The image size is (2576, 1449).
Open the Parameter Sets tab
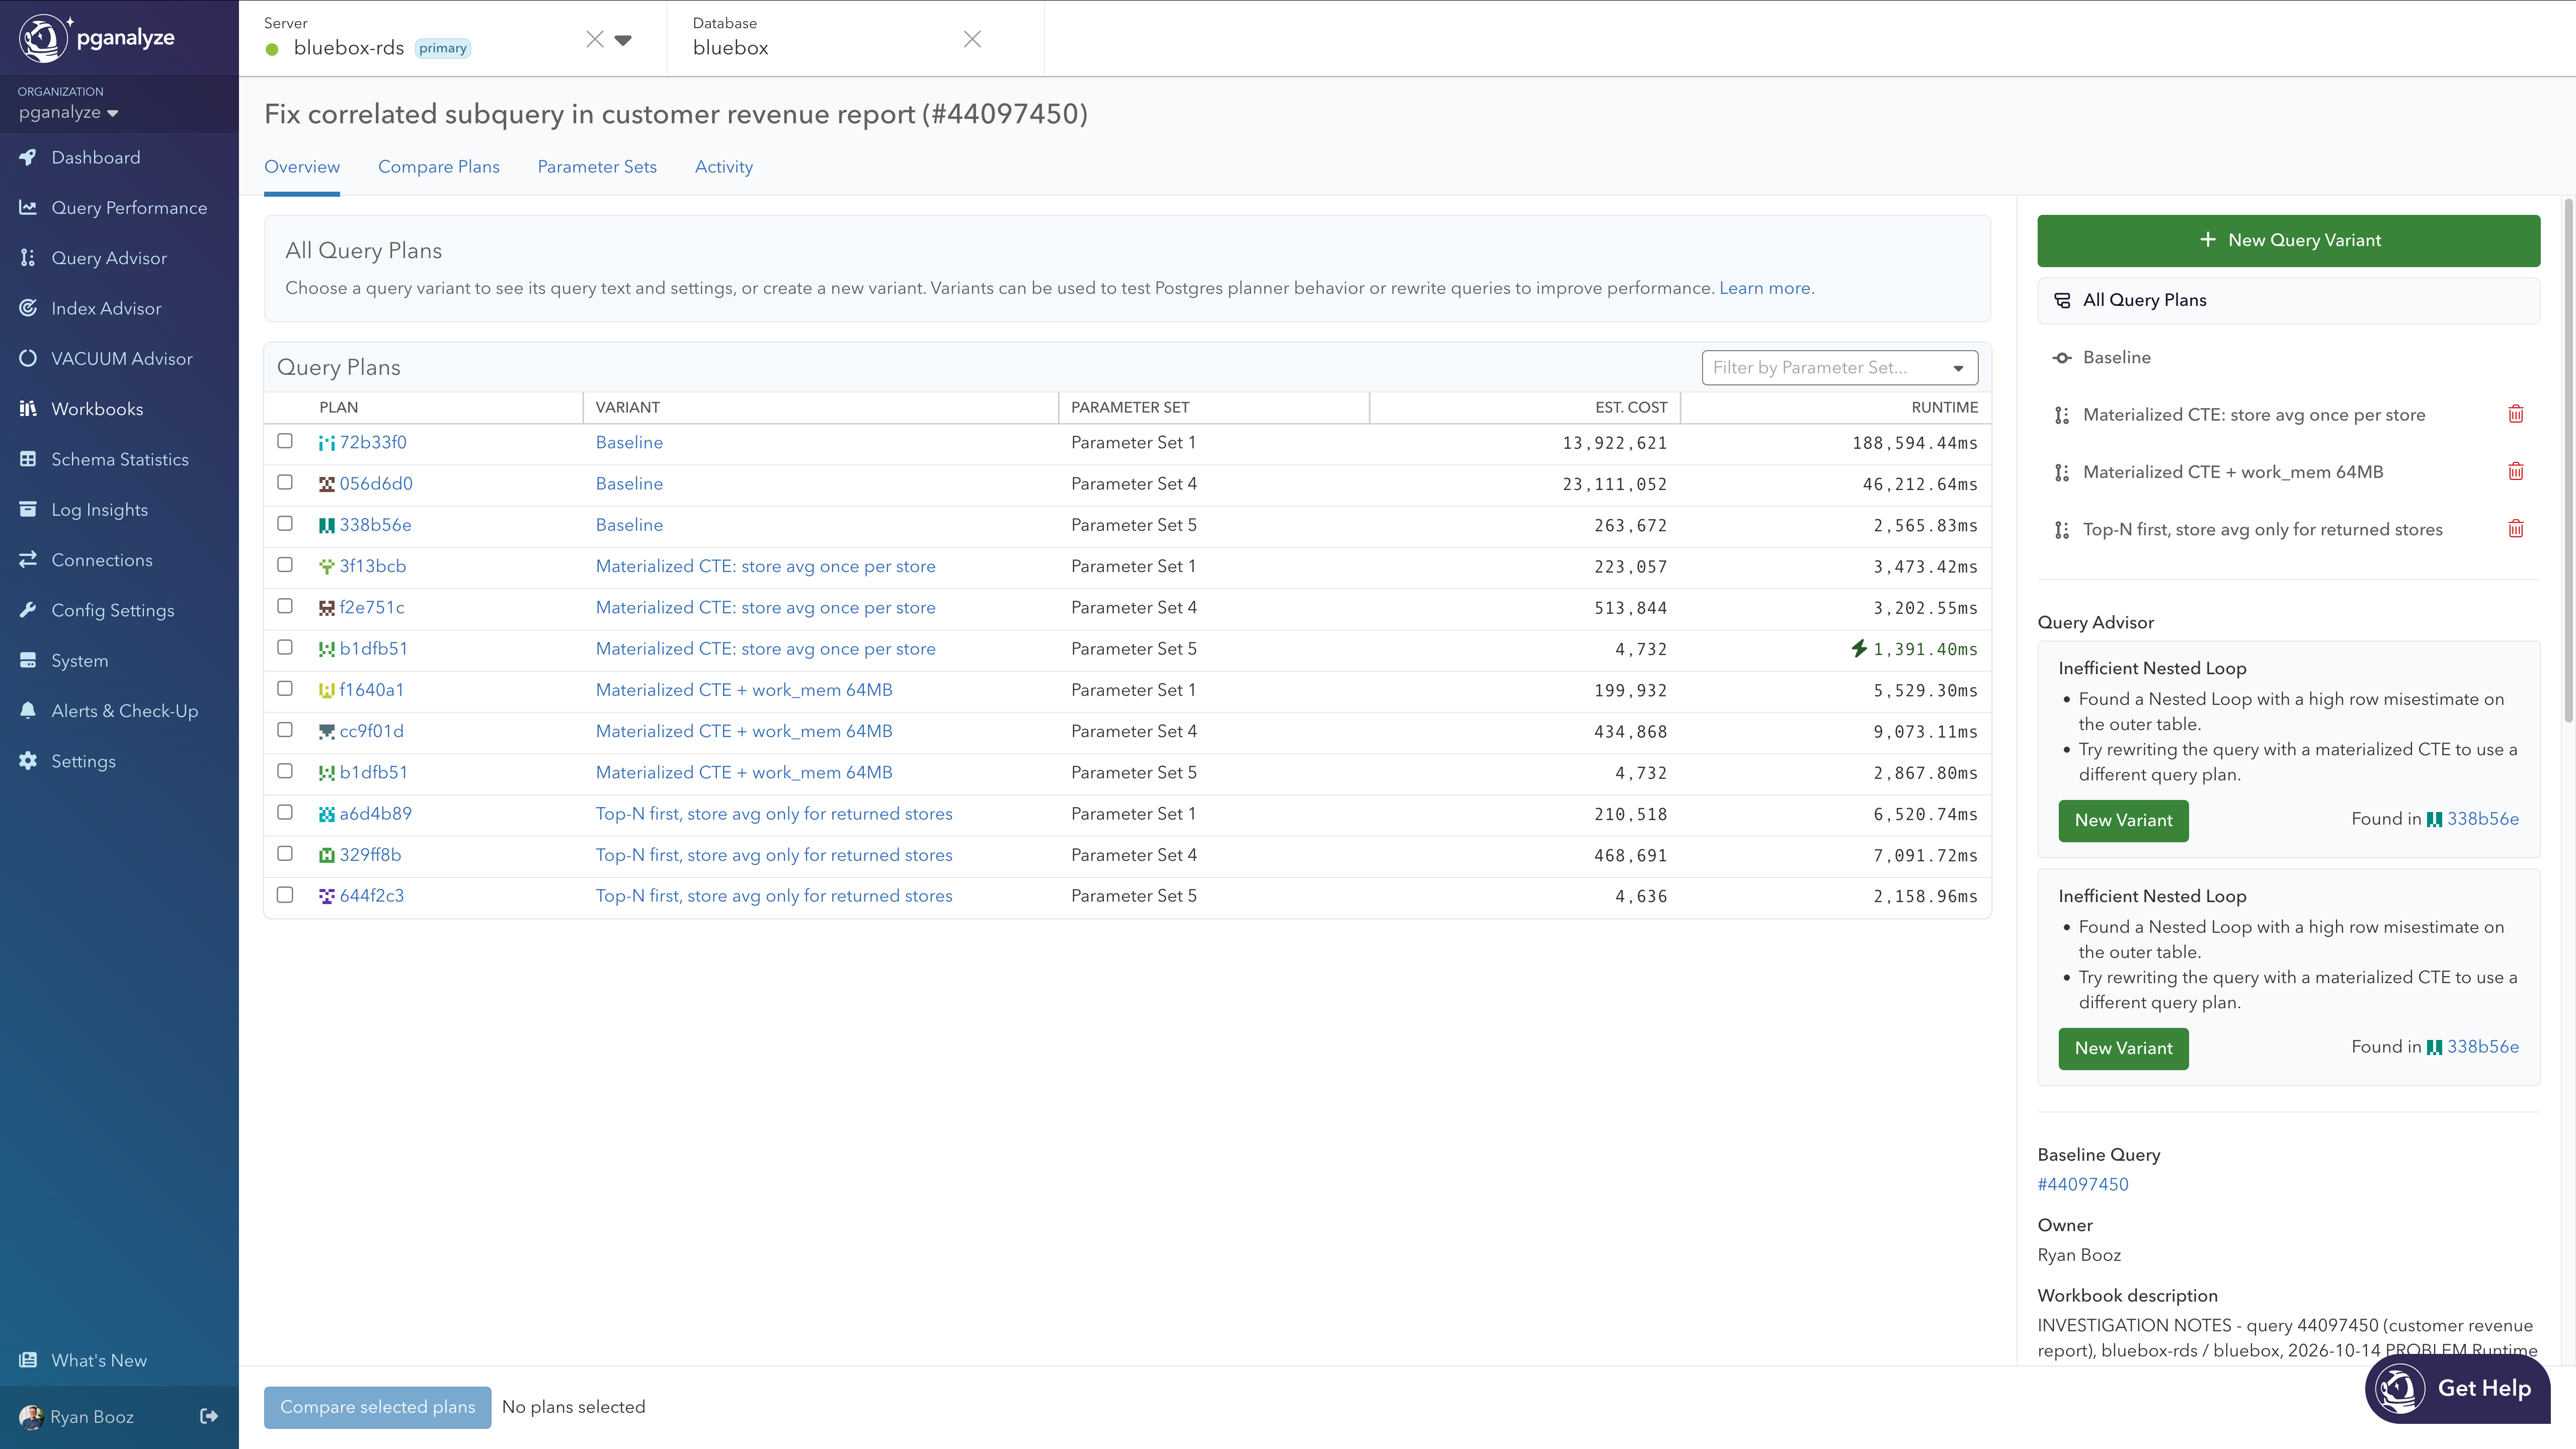(x=597, y=167)
